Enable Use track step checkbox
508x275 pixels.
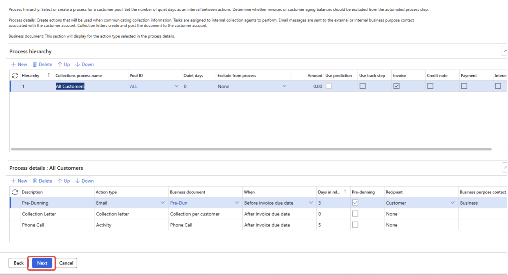pyautogui.click(x=363, y=86)
